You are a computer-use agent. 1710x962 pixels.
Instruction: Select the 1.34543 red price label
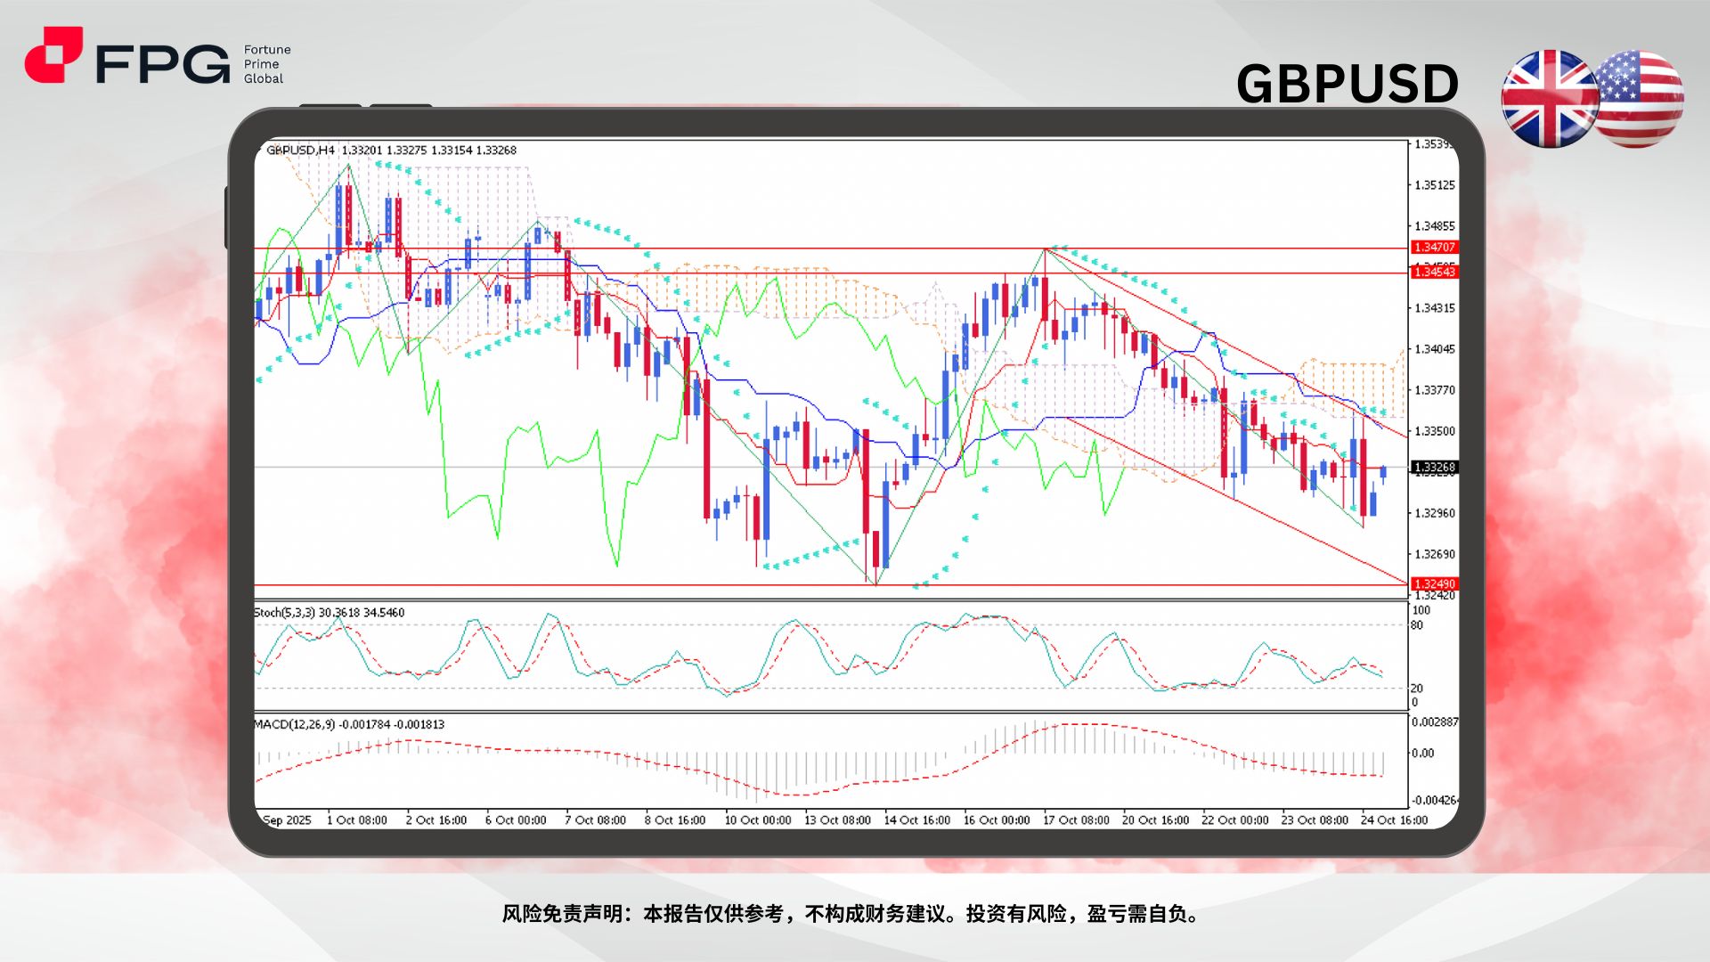(x=1434, y=272)
